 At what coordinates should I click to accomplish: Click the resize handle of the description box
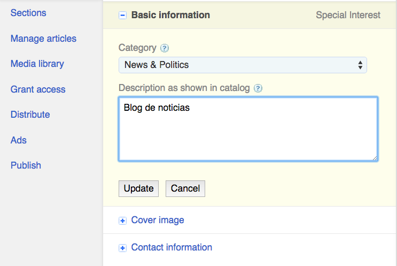click(x=375, y=157)
